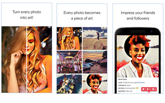Tap the johndoe commenter name
Viewport: 165px width, 103px height.
click(x=121, y=88)
